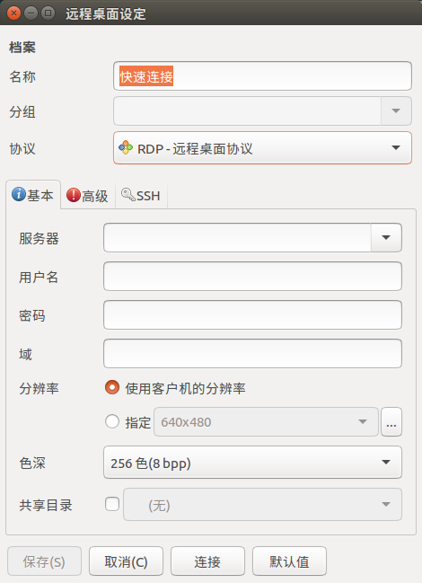Click the 连接 connect button
This screenshot has width=422, height=583.
(x=207, y=561)
